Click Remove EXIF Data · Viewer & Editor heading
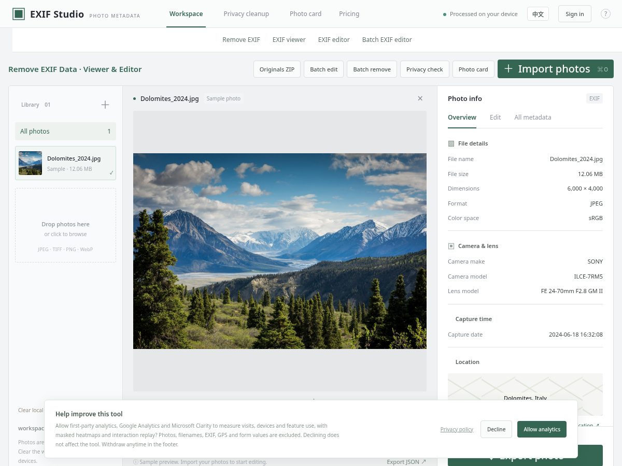Viewport: 622px width, 466px height. tap(75, 69)
